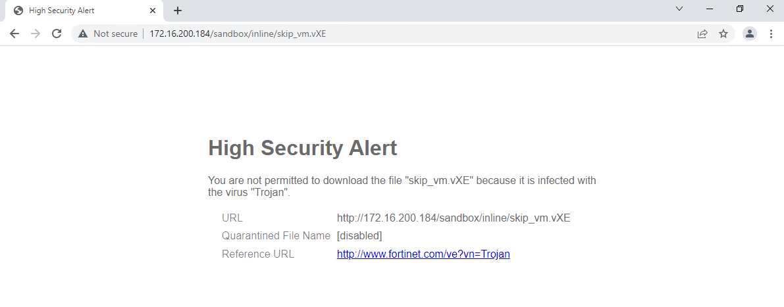This screenshot has height=307, width=784.
Task: Restore down the browser window
Action: click(740, 9)
